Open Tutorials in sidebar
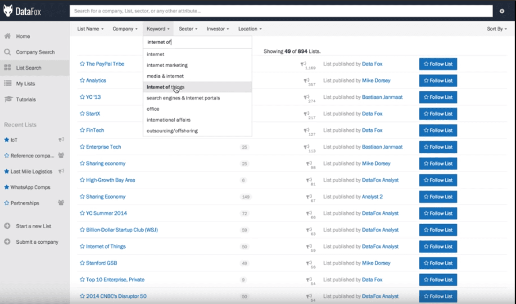 [26, 100]
